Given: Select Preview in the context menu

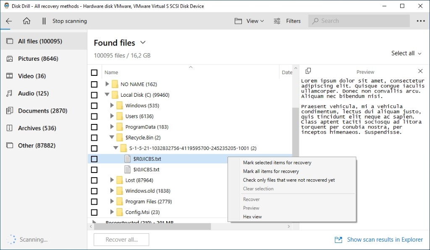Looking at the screenshot, I should tap(251, 208).
